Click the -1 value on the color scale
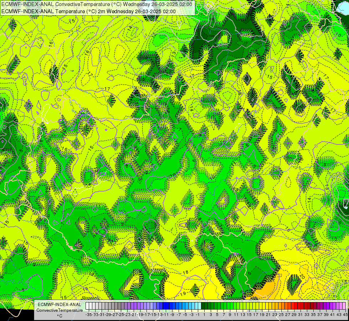The height and width of the screenshot is (321, 349). (198, 315)
